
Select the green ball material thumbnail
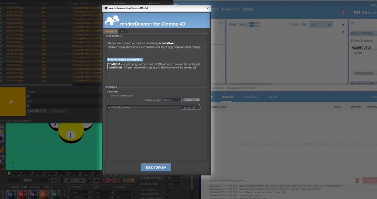(x=55, y=194)
